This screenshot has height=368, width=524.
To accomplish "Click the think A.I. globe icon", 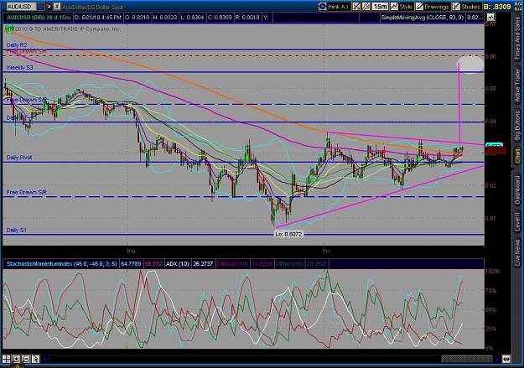I will point(322,7).
